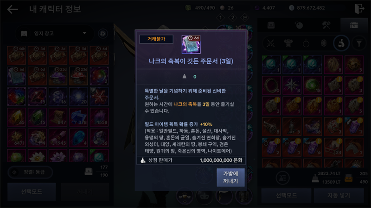This screenshot has height=208, width=371.
Task: Click the back arrow icon
Action: point(13,9)
